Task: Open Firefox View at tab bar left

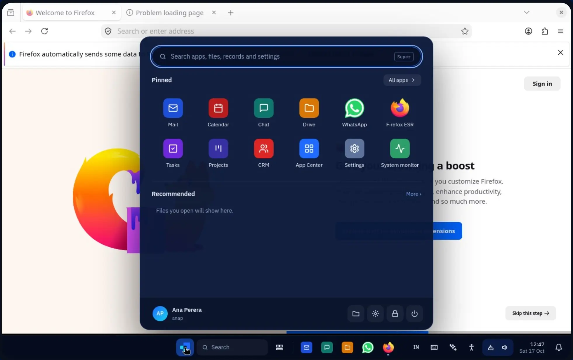Action: tap(11, 13)
